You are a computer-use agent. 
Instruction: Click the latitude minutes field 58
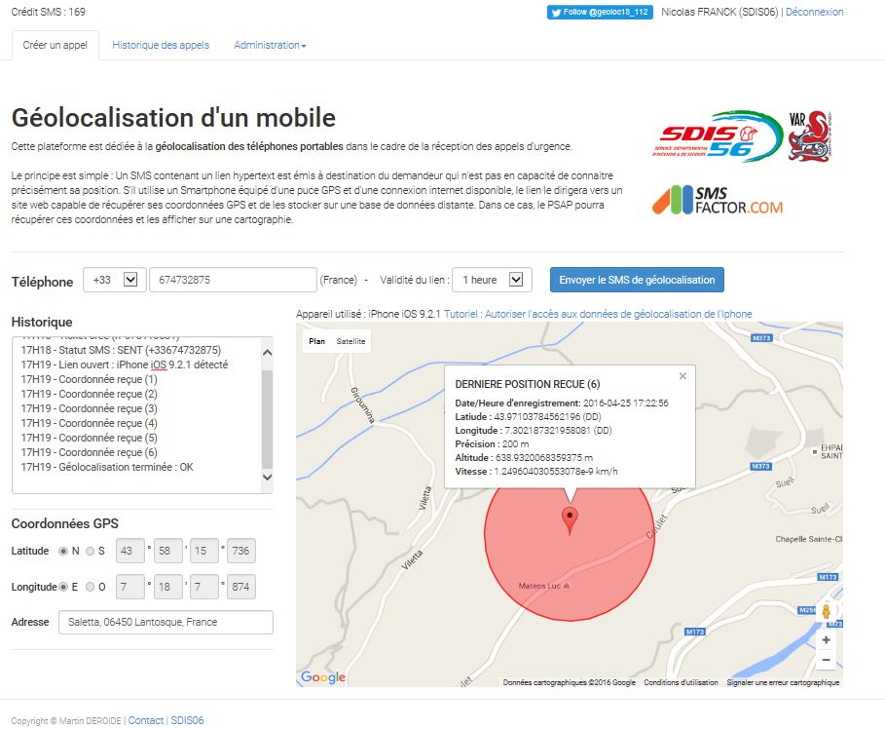click(x=168, y=551)
